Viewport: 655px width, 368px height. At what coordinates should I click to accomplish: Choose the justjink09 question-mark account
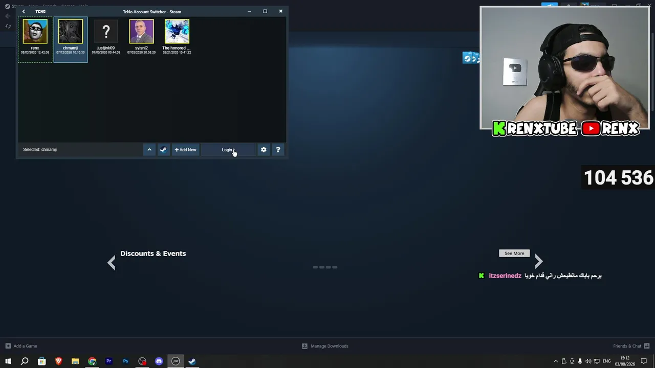pyautogui.click(x=106, y=32)
